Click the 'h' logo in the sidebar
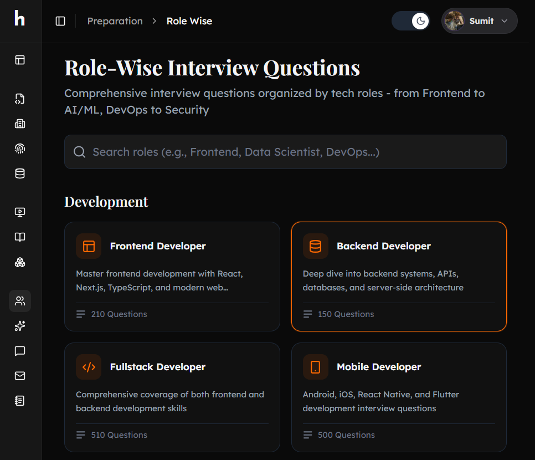This screenshot has width=535, height=460. (20, 18)
